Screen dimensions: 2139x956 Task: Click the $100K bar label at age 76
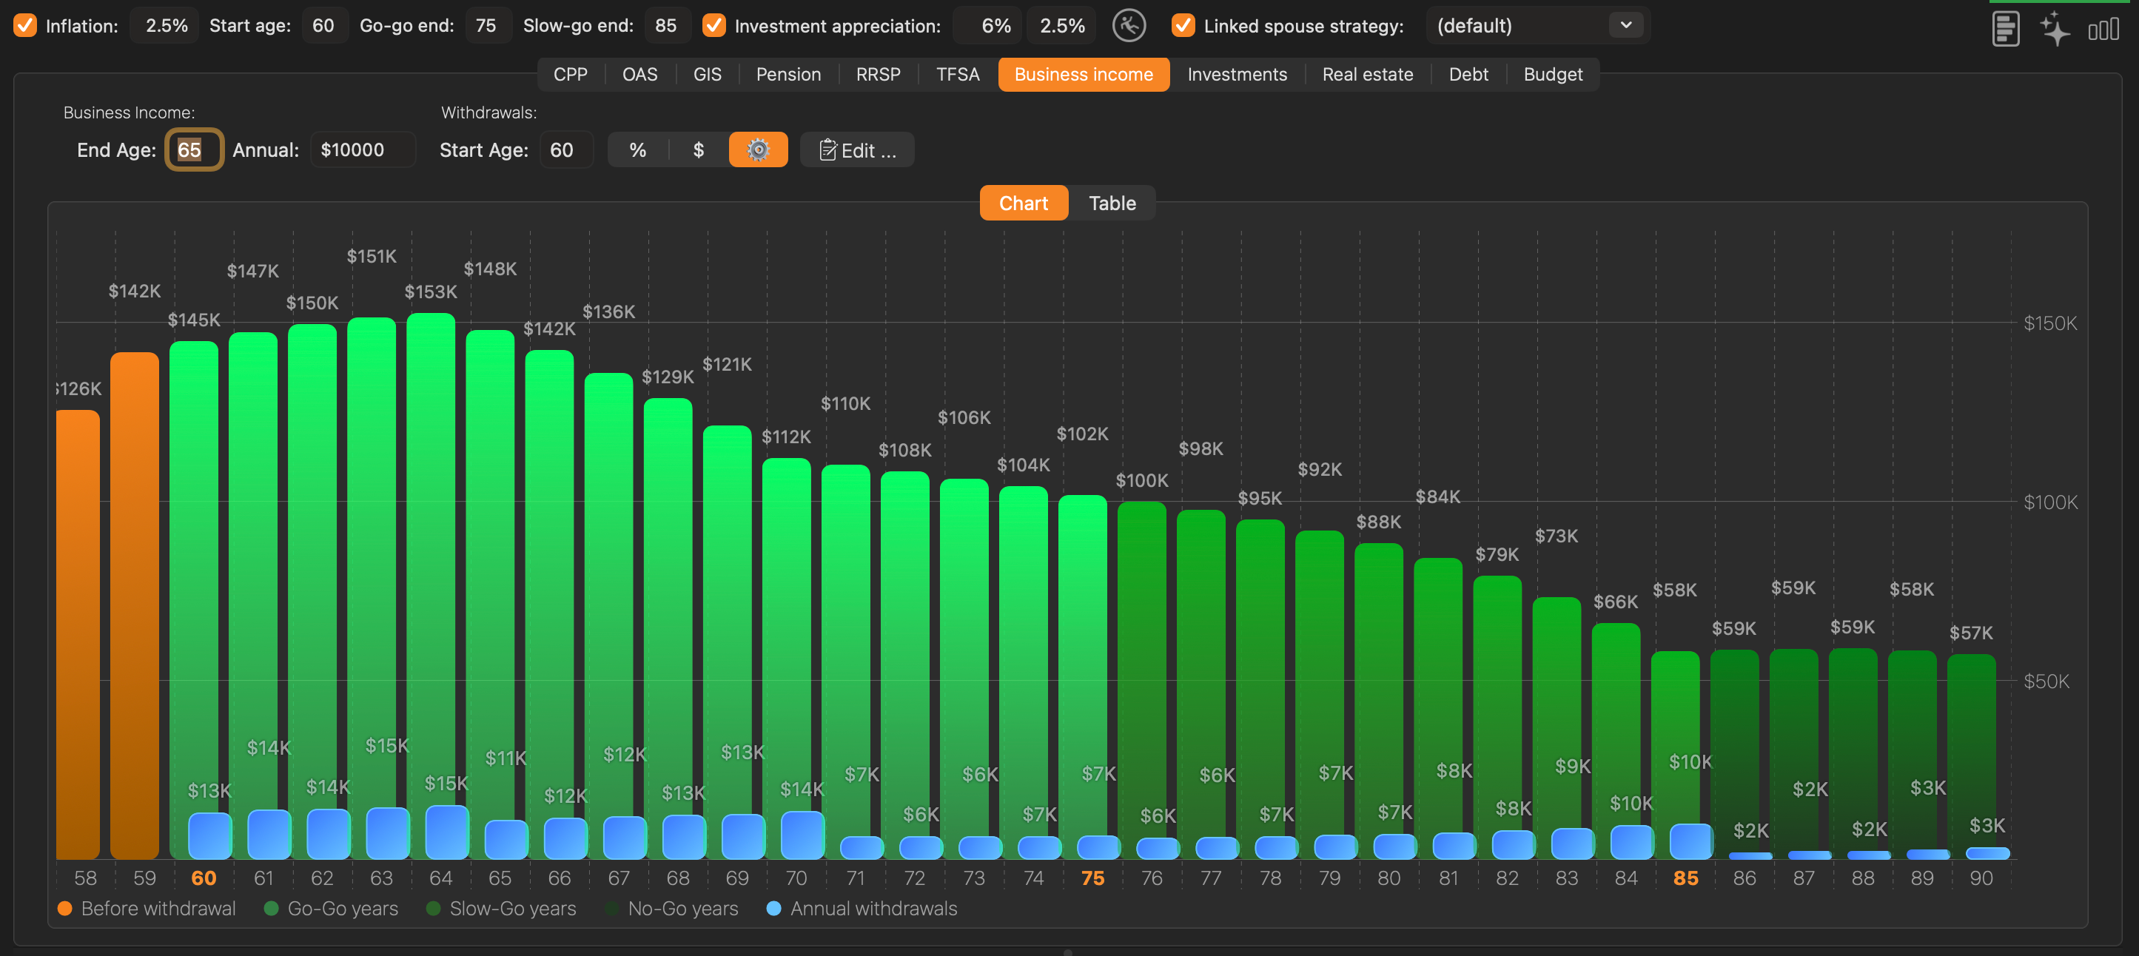pos(1142,480)
